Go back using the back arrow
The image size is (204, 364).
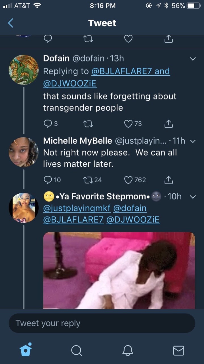click(10, 23)
